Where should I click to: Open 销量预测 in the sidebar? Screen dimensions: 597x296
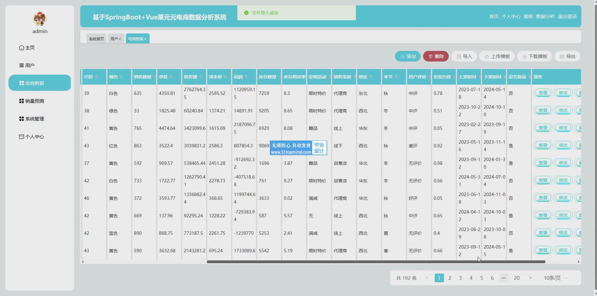(x=34, y=101)
